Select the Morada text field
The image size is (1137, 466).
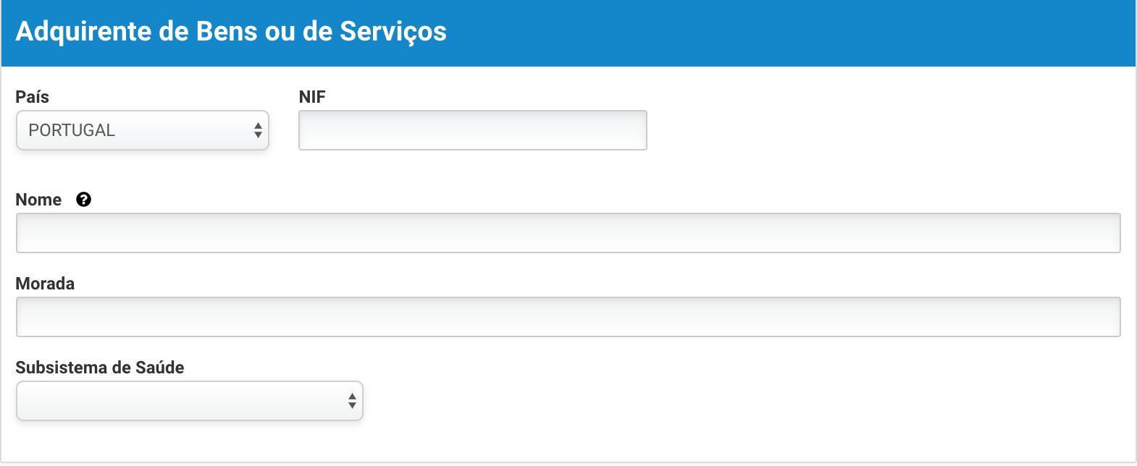pos(568,317)
